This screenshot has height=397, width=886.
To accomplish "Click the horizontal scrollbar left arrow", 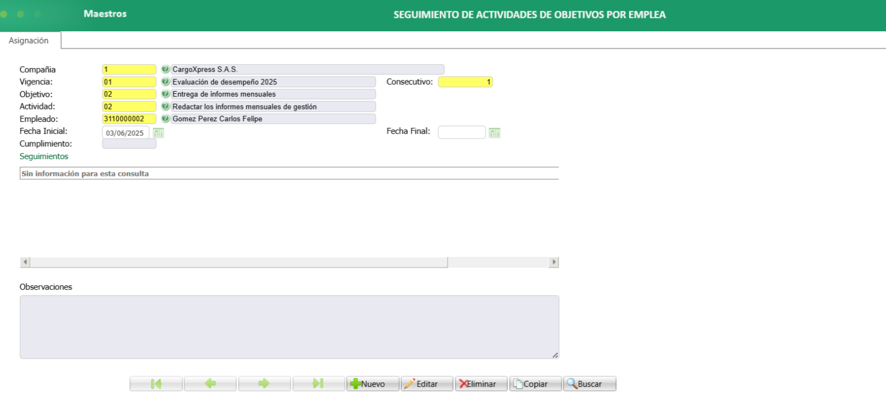I will coord(25,262).
